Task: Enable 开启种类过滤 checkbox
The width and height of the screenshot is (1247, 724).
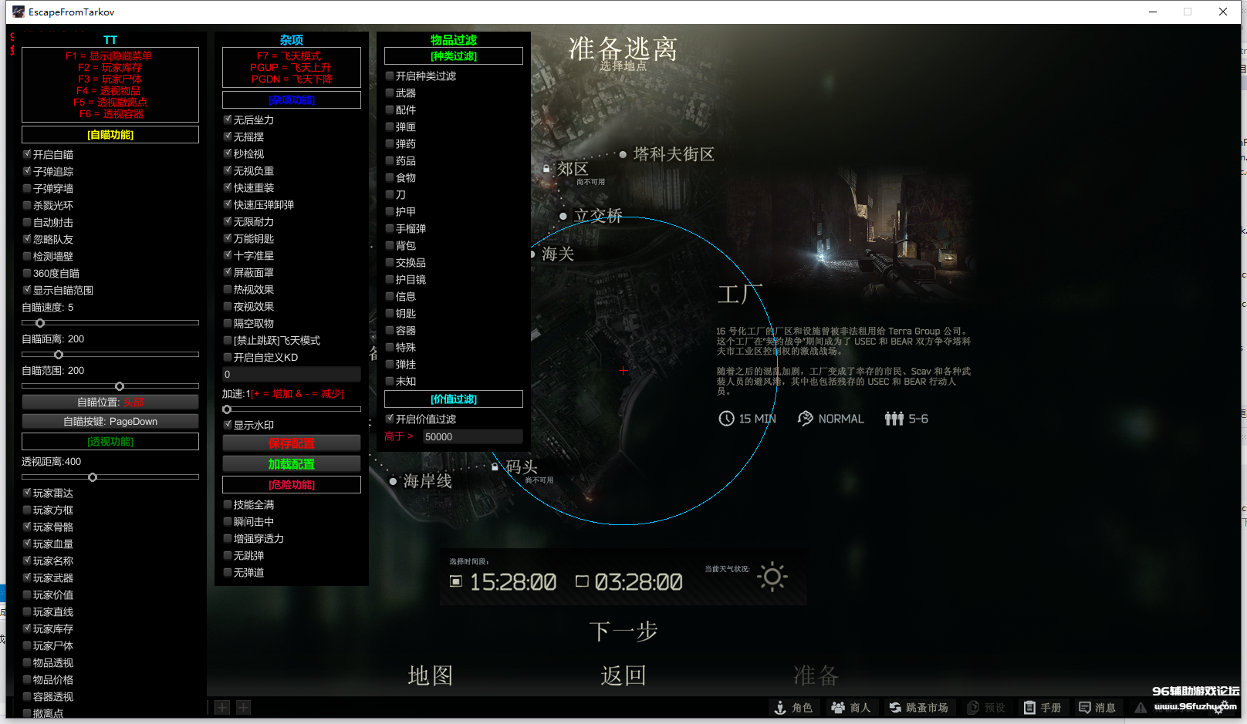Action: pyautogui.click(x=390, y=76)
